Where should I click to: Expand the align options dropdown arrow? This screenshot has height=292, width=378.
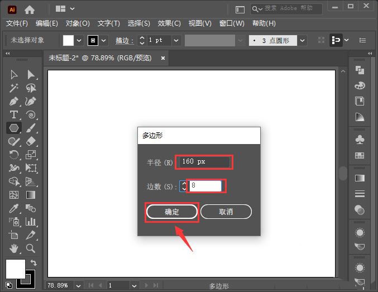pyautogui.click(x=346, y=40)
